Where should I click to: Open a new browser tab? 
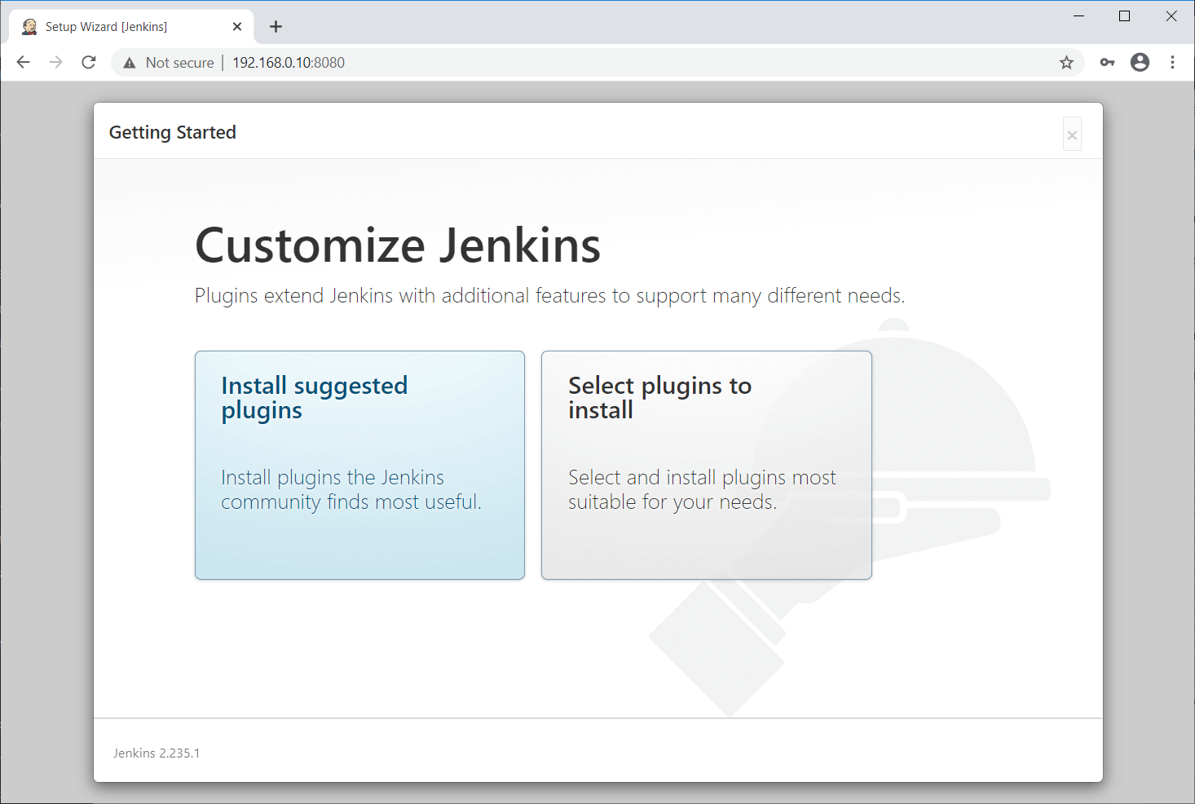[276, 27]
